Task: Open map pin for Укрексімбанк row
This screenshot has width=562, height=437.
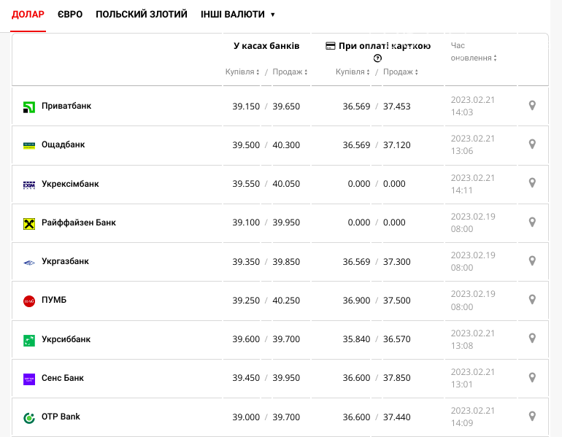Action: coord(532,183)
